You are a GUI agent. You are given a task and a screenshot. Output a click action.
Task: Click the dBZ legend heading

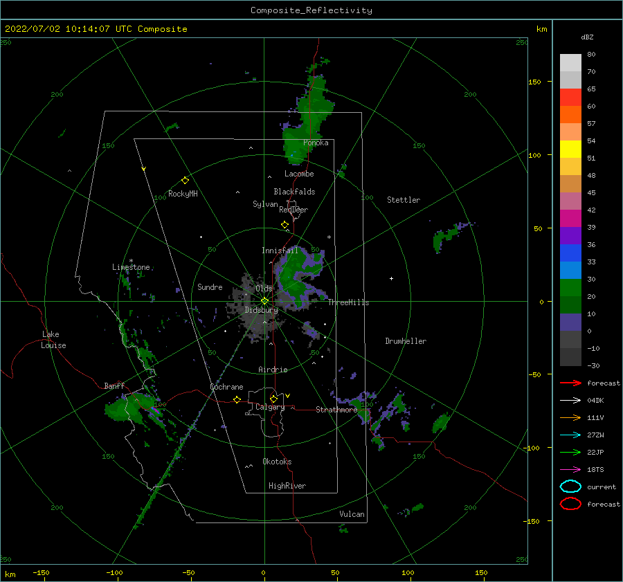587,37
